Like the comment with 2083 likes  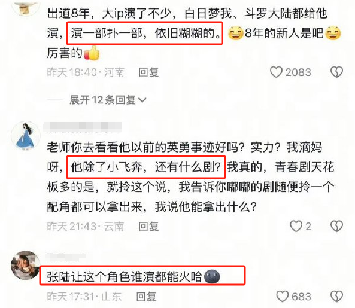[276, 72]
